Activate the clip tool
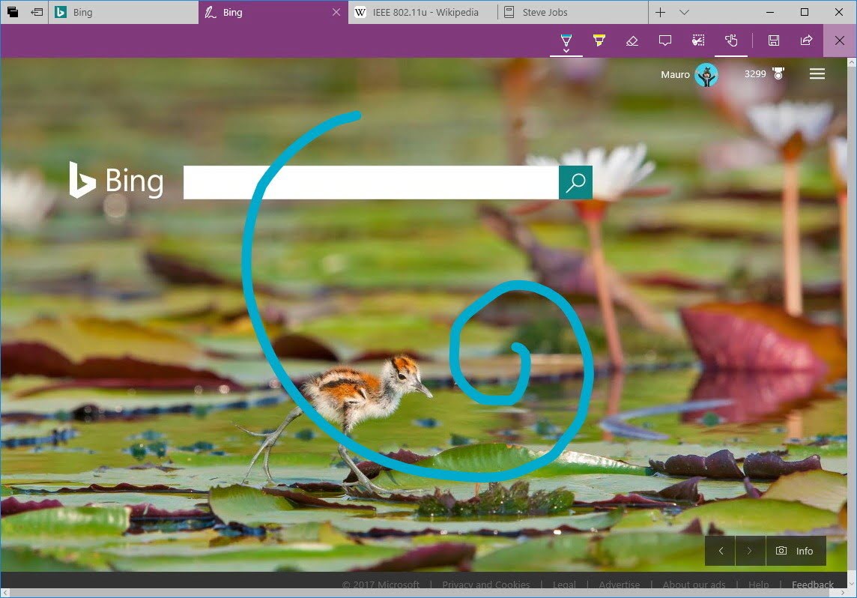857x598 pixels. (697, 40)
